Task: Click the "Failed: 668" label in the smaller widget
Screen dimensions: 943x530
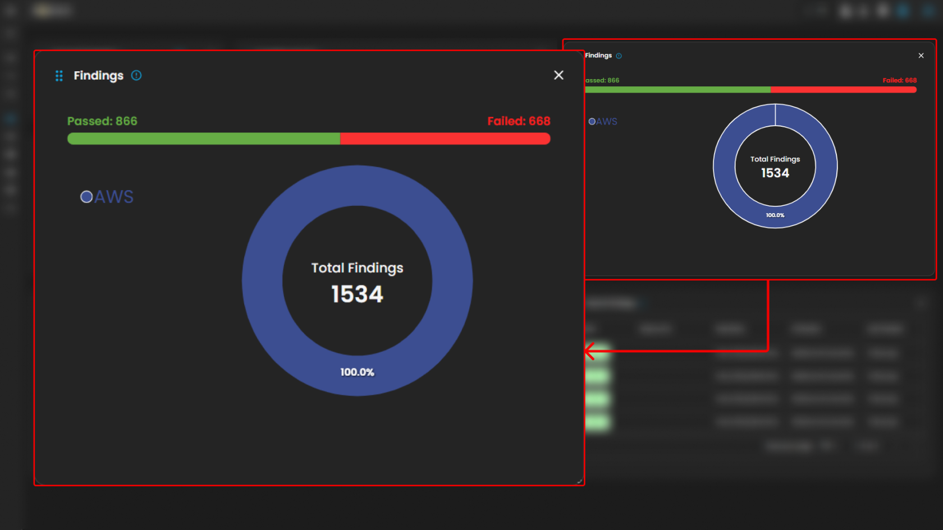Action: click(899, 81)
